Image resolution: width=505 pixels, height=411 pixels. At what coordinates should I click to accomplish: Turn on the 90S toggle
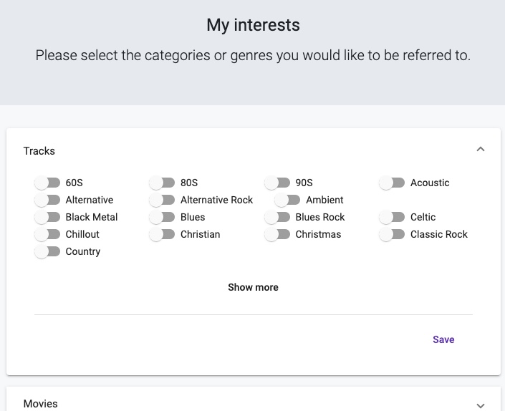click(277, 183)
